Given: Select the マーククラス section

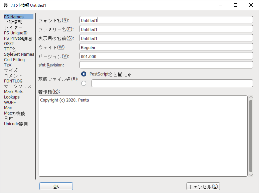Looking at the screenshot, I should coord(18,86).
